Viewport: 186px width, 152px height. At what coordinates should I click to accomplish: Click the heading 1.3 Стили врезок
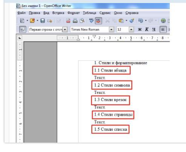click(110, 100)
